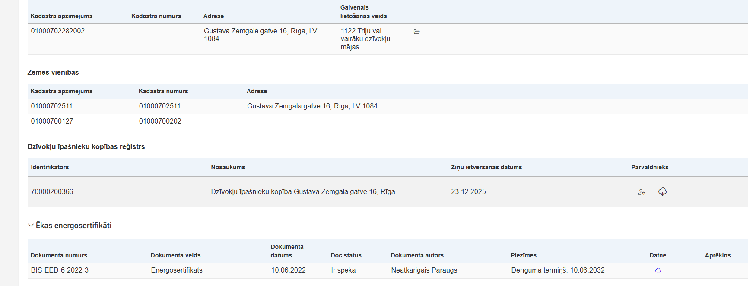Download energy certificate BIS-ĒED-6-2022-3 file
Screen dimensions: 756x286
(x=658, y=270)
